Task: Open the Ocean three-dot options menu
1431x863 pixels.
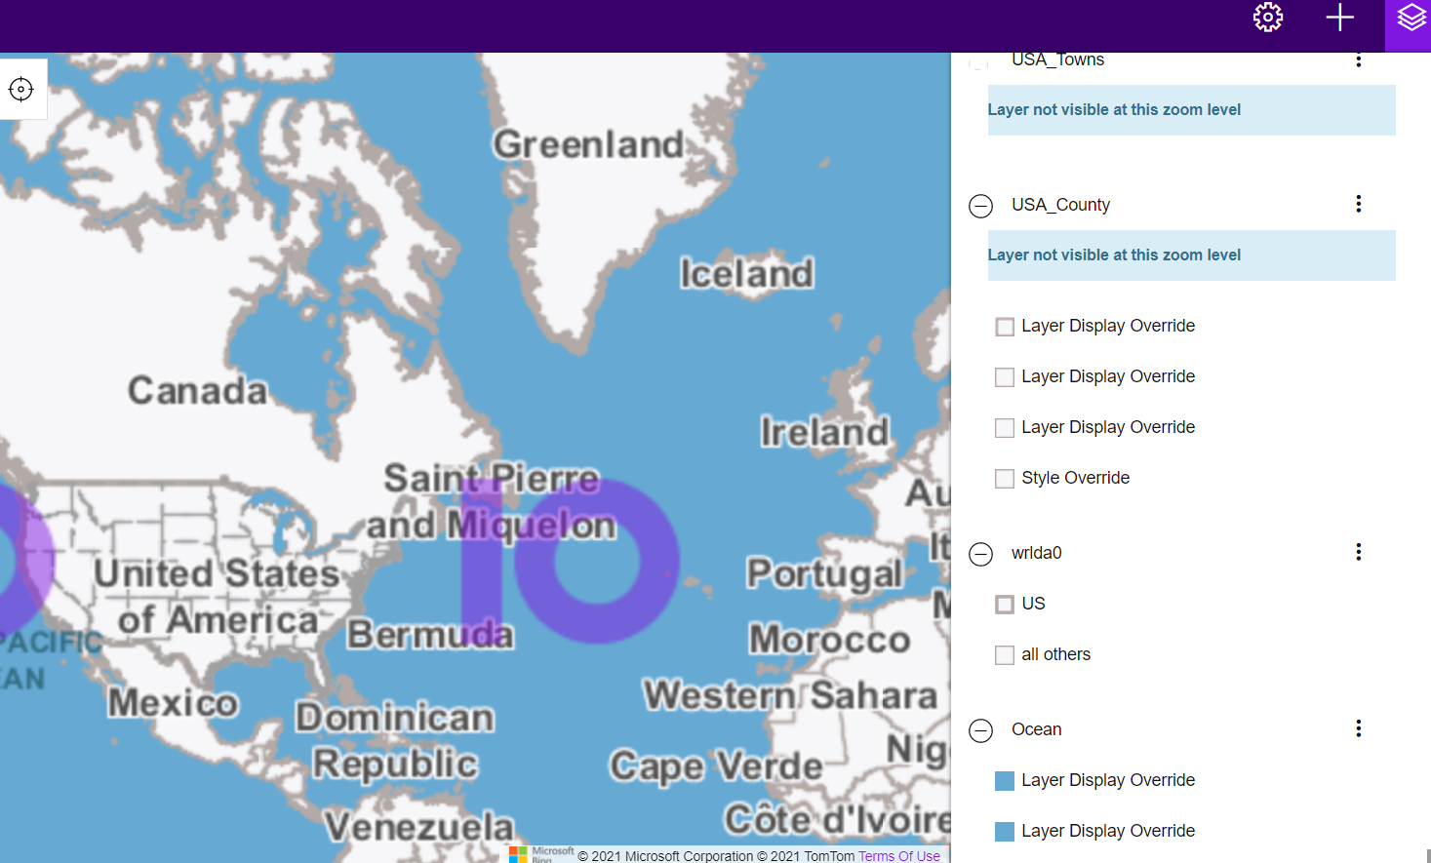Action: tap(1359, 728)
